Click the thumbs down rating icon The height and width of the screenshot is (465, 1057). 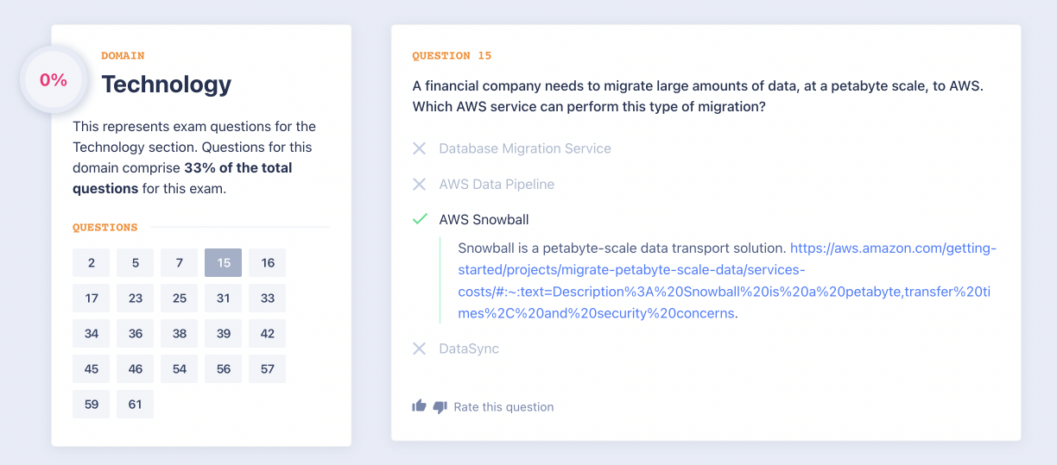(440, 406)
